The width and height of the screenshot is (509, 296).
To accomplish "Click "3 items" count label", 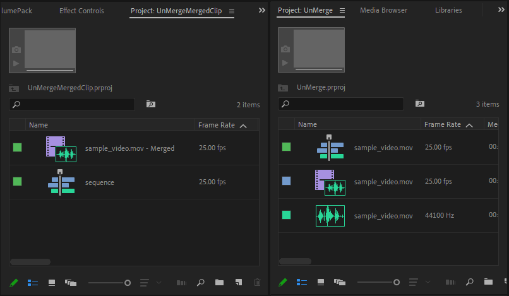I will (488, 104).
